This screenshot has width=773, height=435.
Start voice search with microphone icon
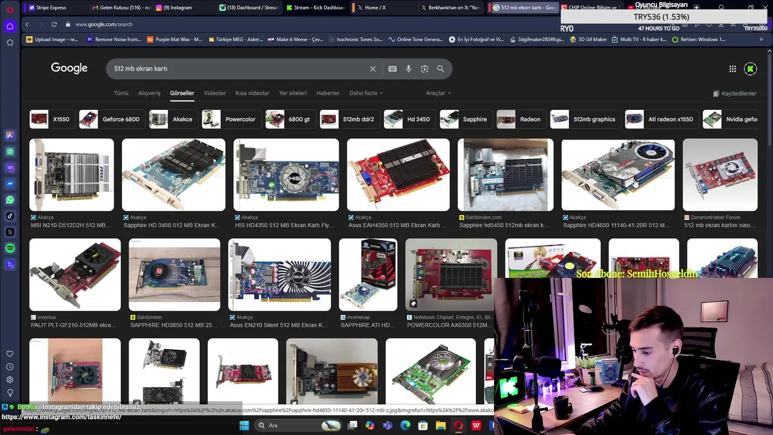pyautogui.click(x=408, y=69)
